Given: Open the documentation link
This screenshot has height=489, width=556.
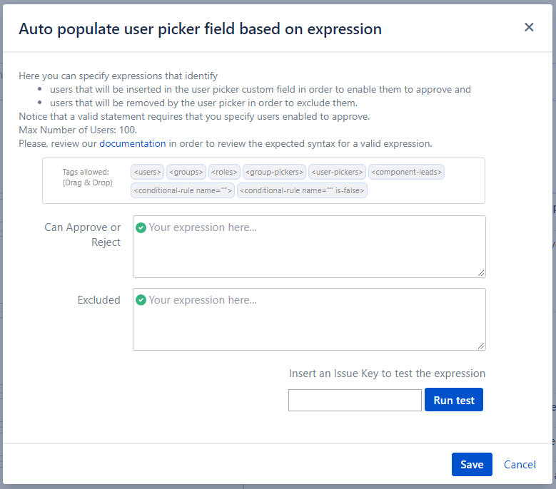Looking at the screenshot, I should tap(132, 143).
